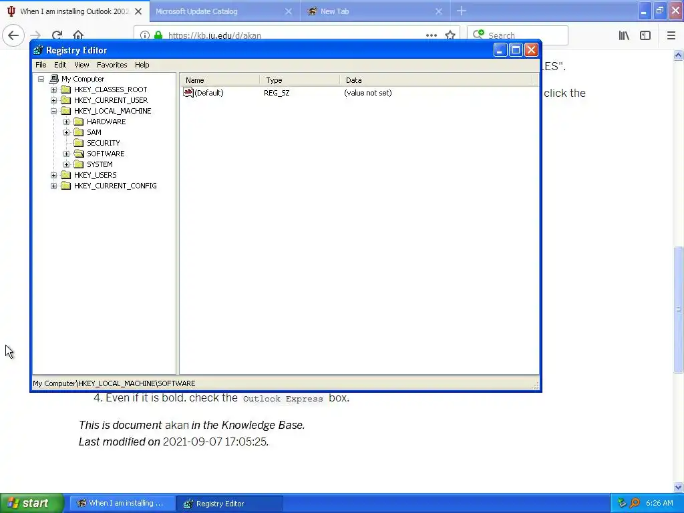Expand the SAM subkey
Screen dimensions: 684x513
[x=66, y=133]
